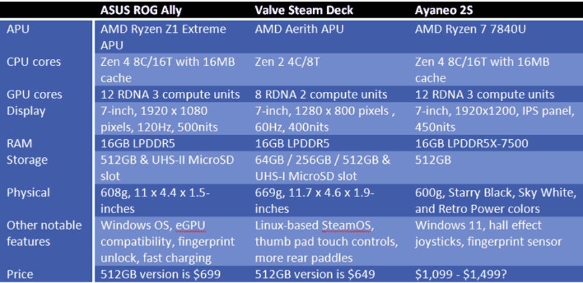Select the APU row label
Image resolution: width=583 pixels, height=283 pixels.
pyautogui.click(x=18, y=29)
